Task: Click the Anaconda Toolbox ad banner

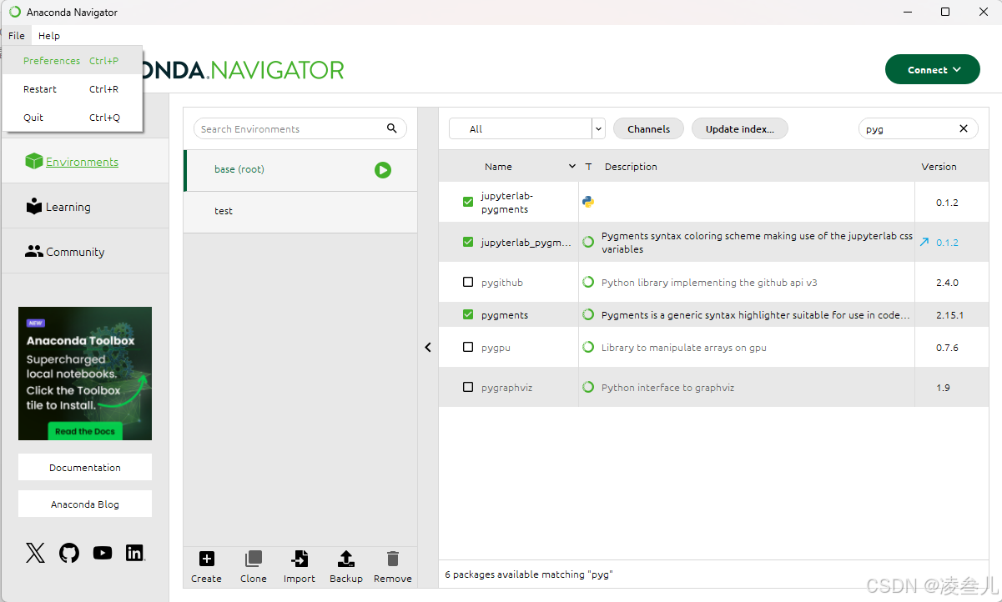Action: pos(85,374)
